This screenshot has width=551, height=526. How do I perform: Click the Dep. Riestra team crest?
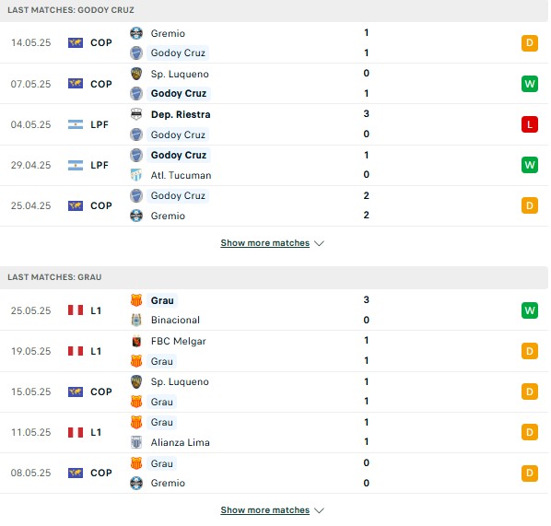click(x=136, y=114)
